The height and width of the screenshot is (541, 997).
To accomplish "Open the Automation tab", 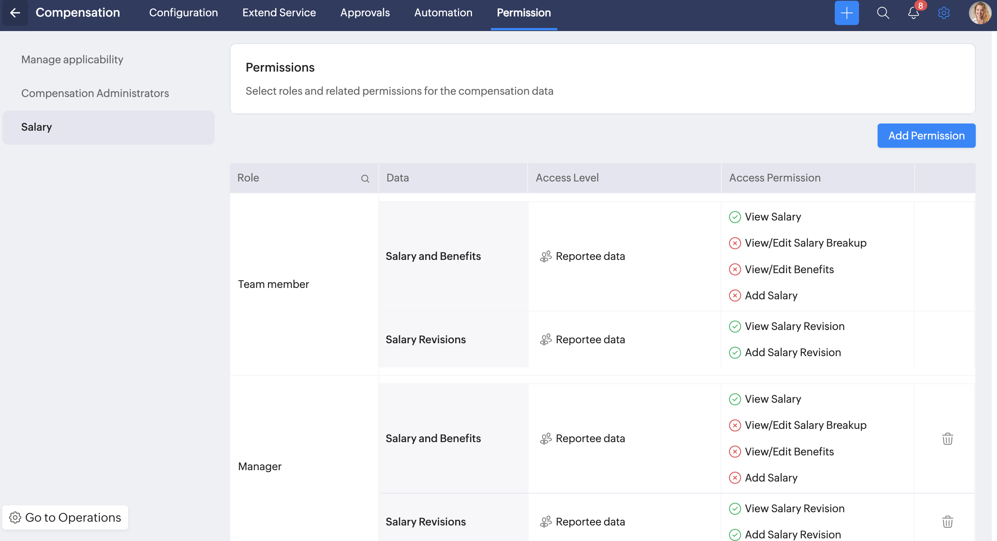I will [x=443, y=13].
